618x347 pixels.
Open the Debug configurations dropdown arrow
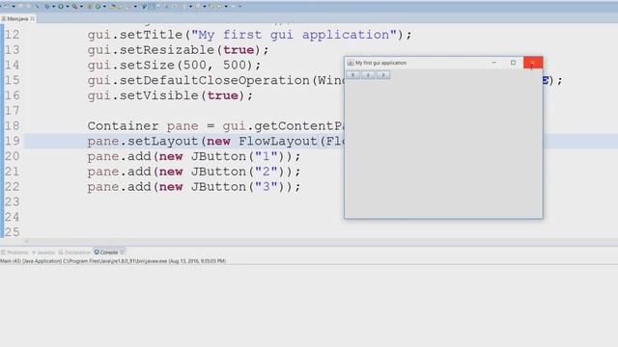pyautogui.click(x=54, y=7)
